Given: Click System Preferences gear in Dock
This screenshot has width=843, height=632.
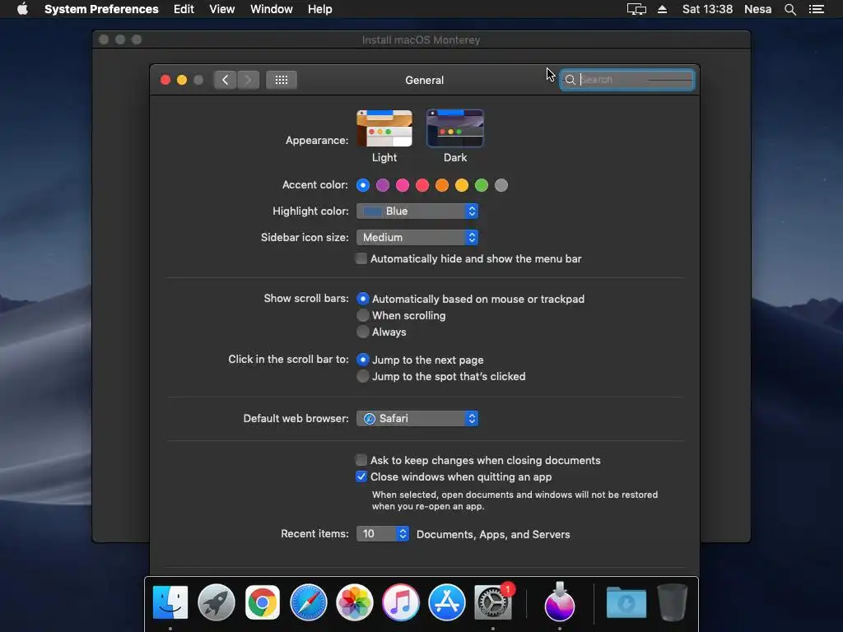Looking at the screenshot, I should point(493,602).
